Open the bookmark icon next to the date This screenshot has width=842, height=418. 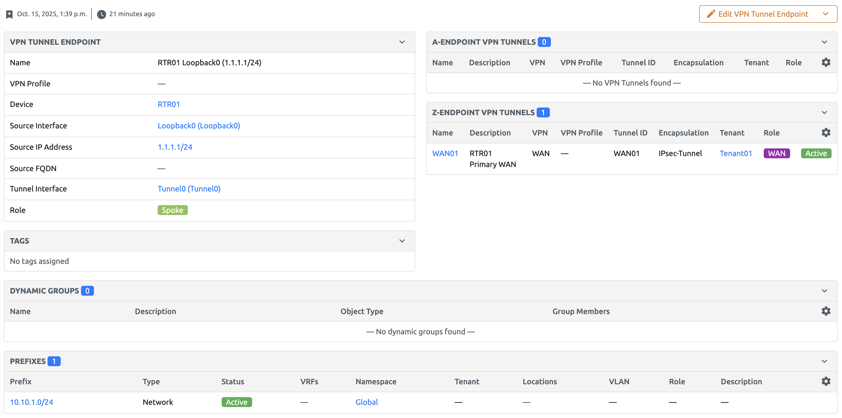tap(9, 14)
